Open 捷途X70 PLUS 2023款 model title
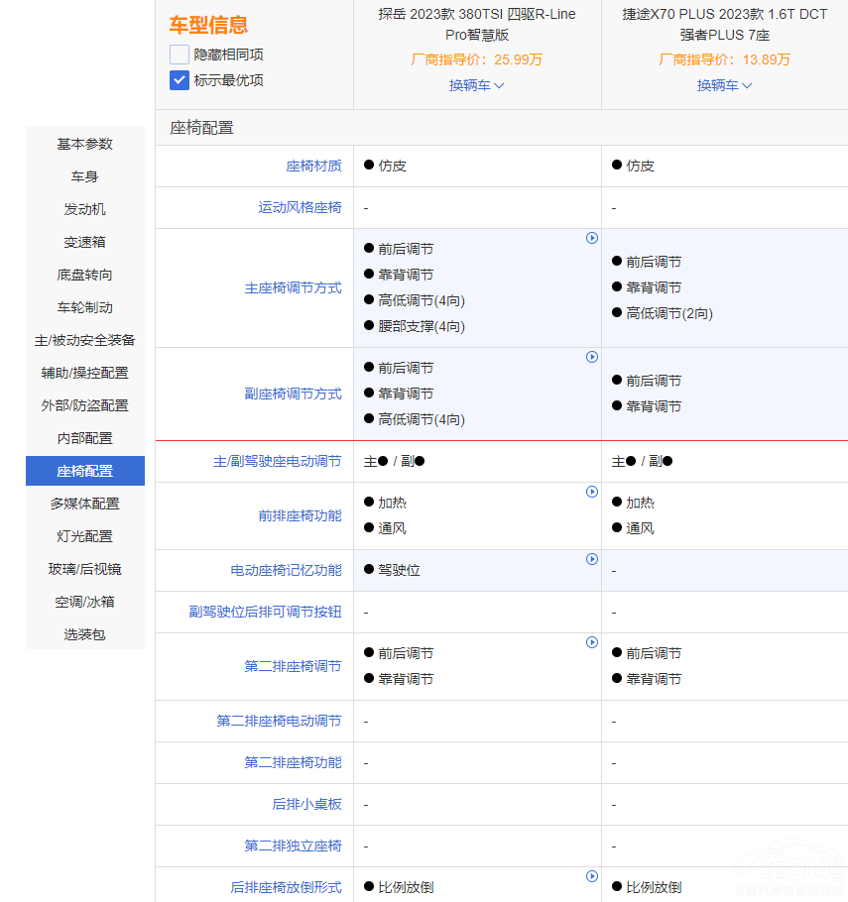This screenshot has height=902, width=848. 724,24
